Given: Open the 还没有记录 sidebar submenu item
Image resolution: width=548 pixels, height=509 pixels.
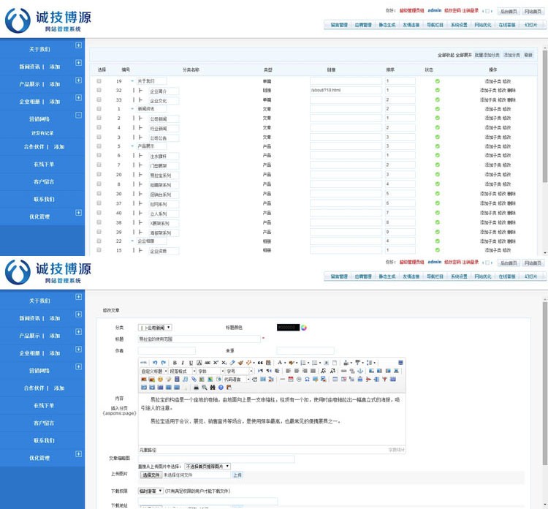Looking at the screenshot, I should point(42,133).
